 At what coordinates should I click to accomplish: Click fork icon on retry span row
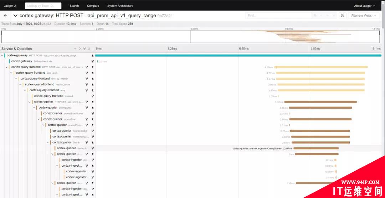tap(87, 90)
